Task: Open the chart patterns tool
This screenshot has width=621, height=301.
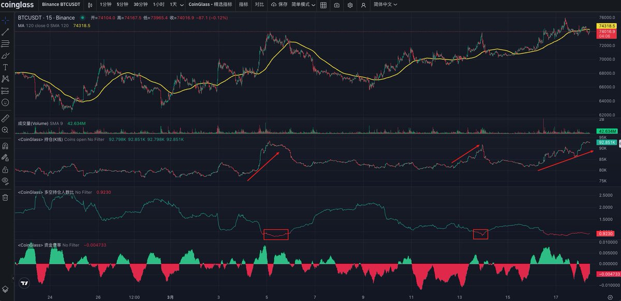Action: [x=5, y=79]
